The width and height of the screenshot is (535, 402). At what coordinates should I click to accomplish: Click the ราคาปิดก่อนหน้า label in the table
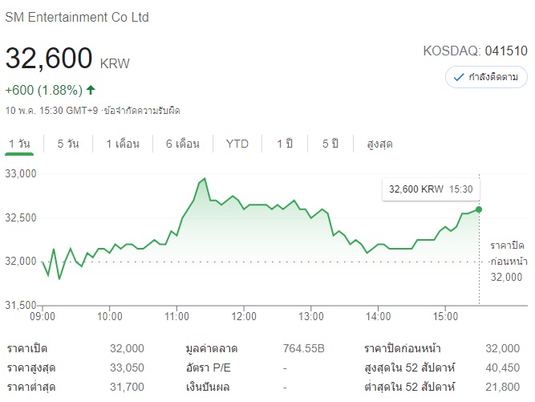[403, 349]
